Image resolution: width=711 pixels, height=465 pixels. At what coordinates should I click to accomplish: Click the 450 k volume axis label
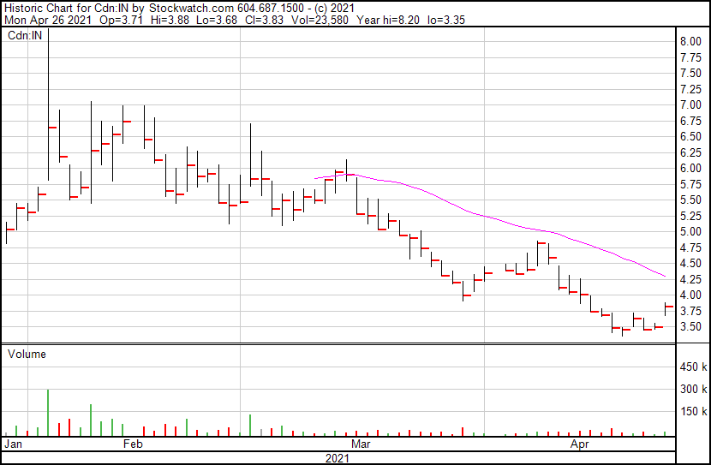pos(693,367)
